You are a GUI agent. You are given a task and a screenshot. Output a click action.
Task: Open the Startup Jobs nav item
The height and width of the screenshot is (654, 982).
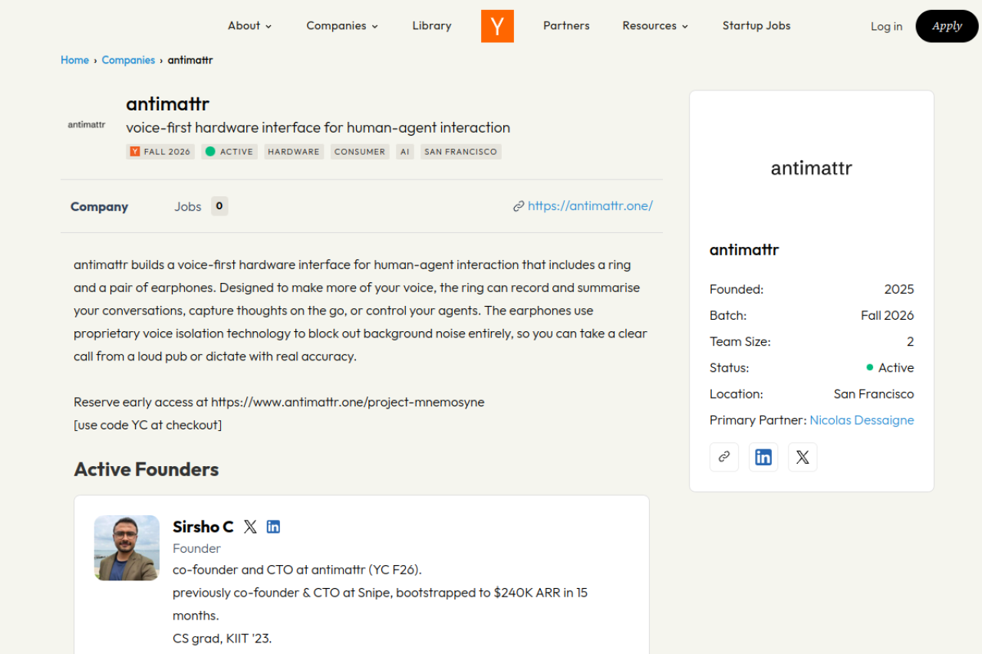tap(756, 26)
